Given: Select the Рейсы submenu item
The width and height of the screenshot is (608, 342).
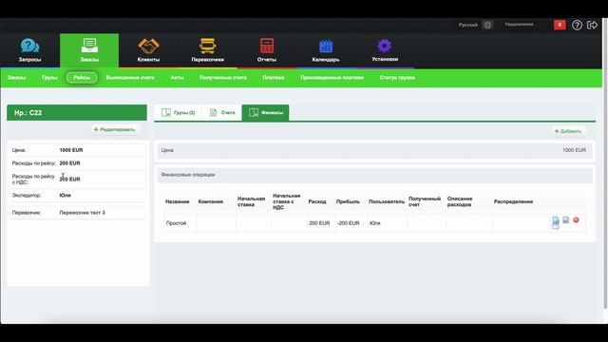Looking at the screenshot, I should pyautogui.click(x=82, y=78).
